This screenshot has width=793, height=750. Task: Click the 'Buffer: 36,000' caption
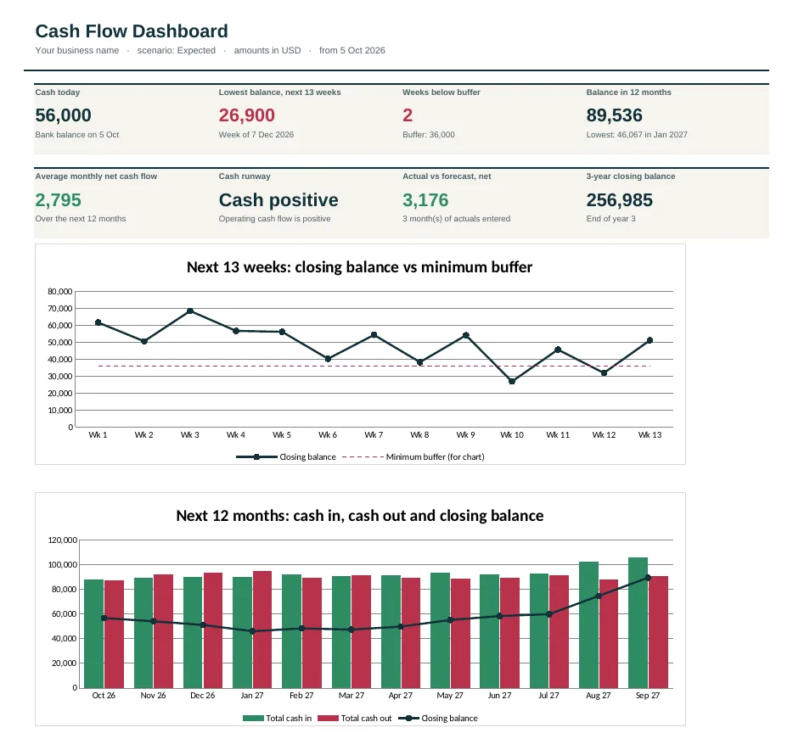coord(429,135)
